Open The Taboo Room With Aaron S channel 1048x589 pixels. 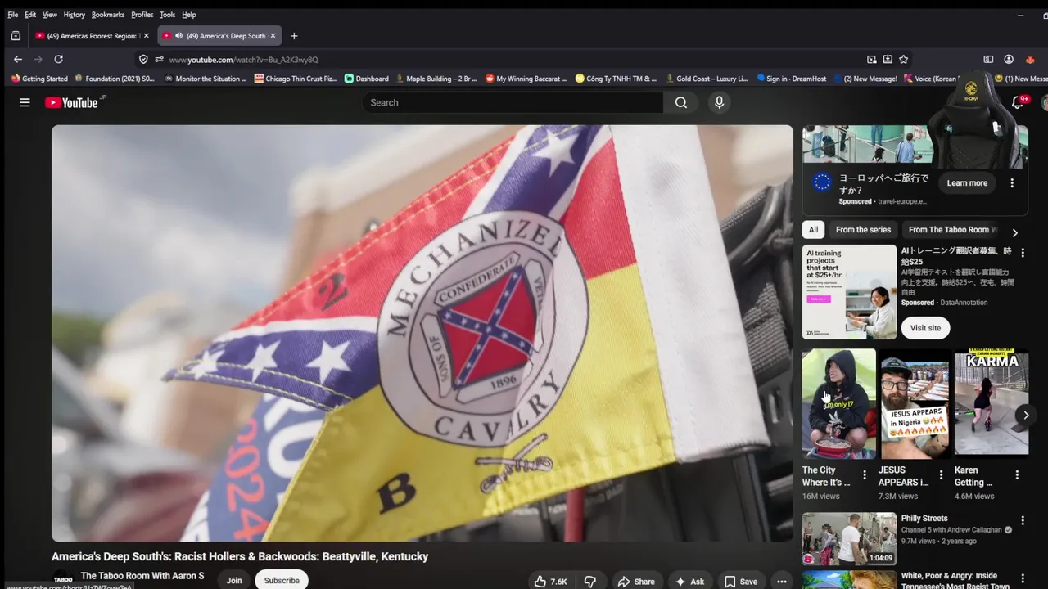(x=142, y=576)
